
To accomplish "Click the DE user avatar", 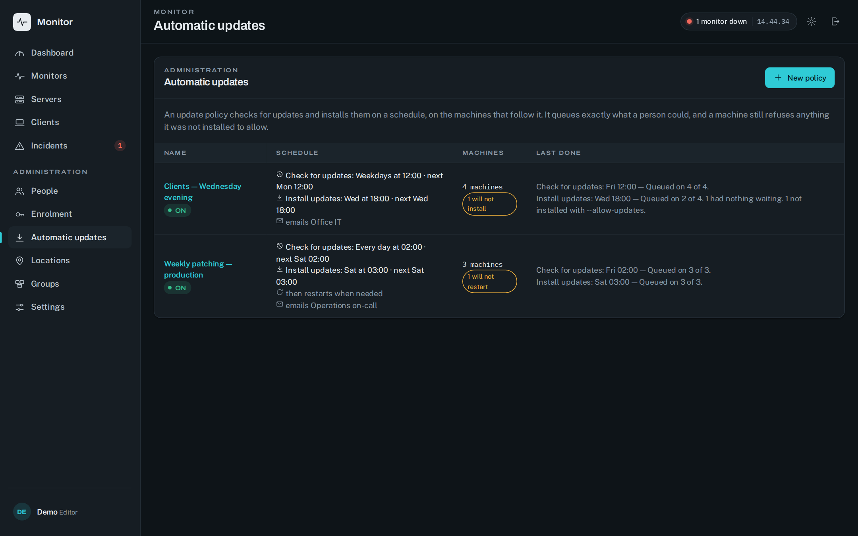I will click(x=22, y=512).
